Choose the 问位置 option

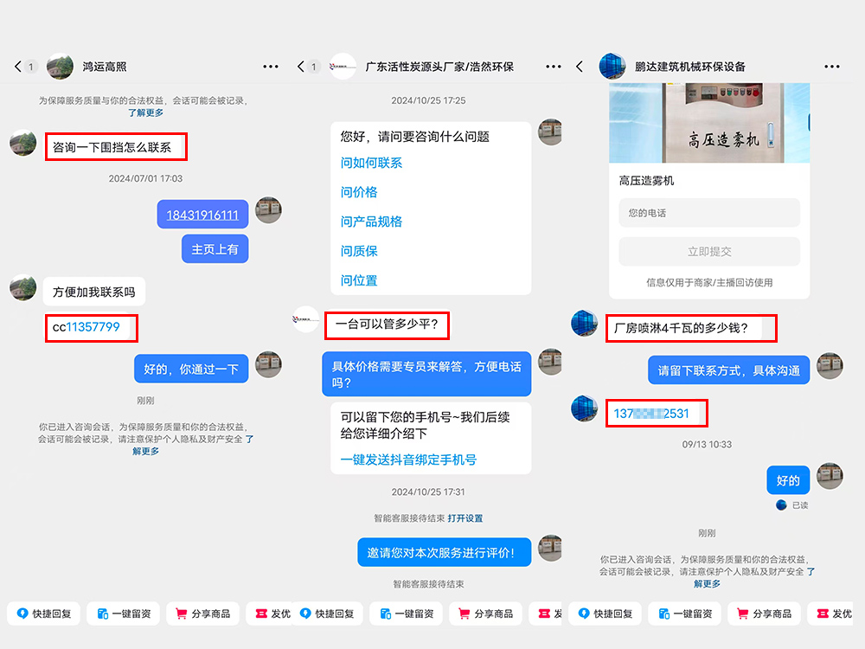point(359,280)
